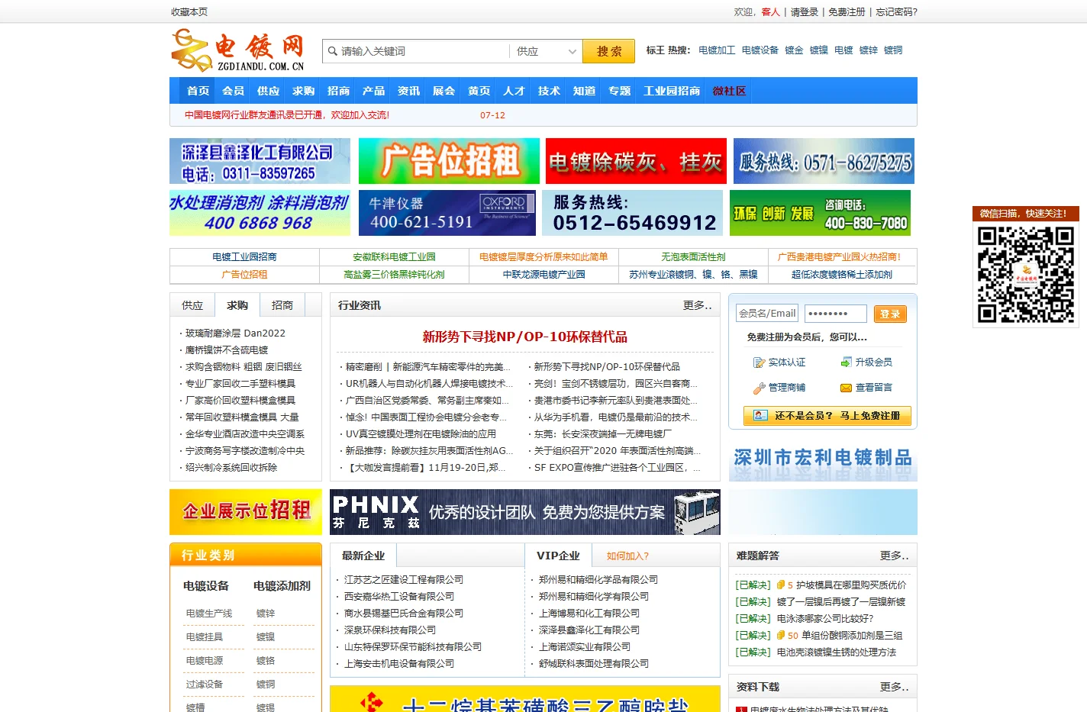Image resolution: width=1087 pixels, height=712 pixels.
Task: Click 更多 in 资料下载 header
Action: pos(894,687)
